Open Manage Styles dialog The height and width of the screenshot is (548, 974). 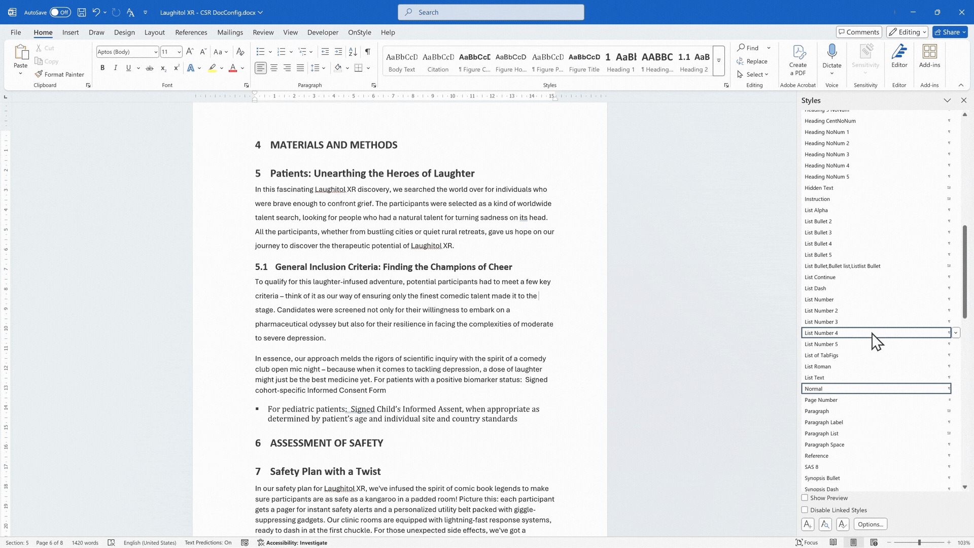(843, 524)
